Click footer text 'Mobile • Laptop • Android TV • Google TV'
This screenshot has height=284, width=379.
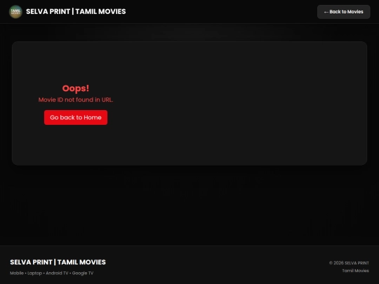[x=51, y=273]
